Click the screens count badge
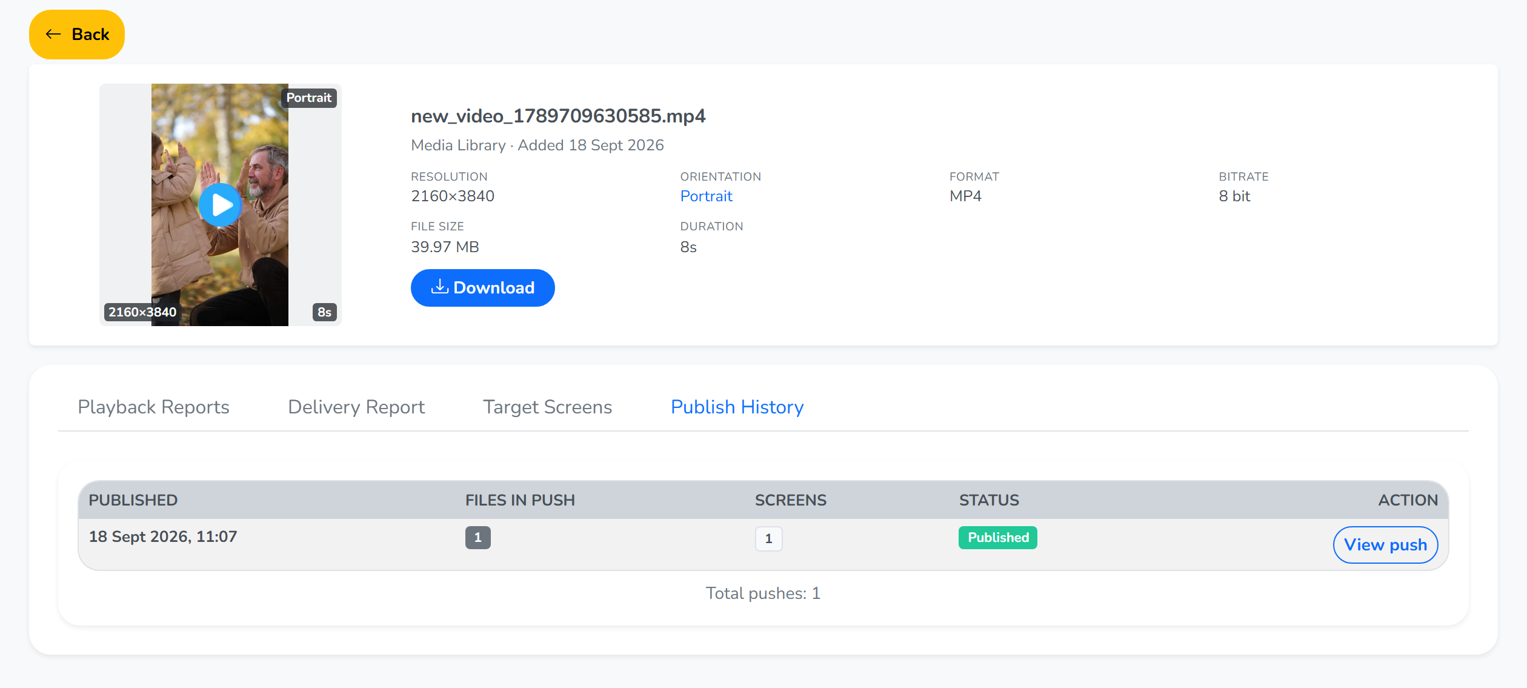This screenshot has height=688, width=1527. [769, 539]
